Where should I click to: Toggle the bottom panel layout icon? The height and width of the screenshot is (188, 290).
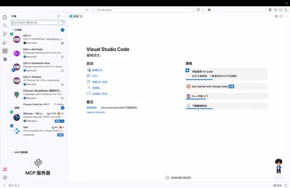(x=281, y=10)
